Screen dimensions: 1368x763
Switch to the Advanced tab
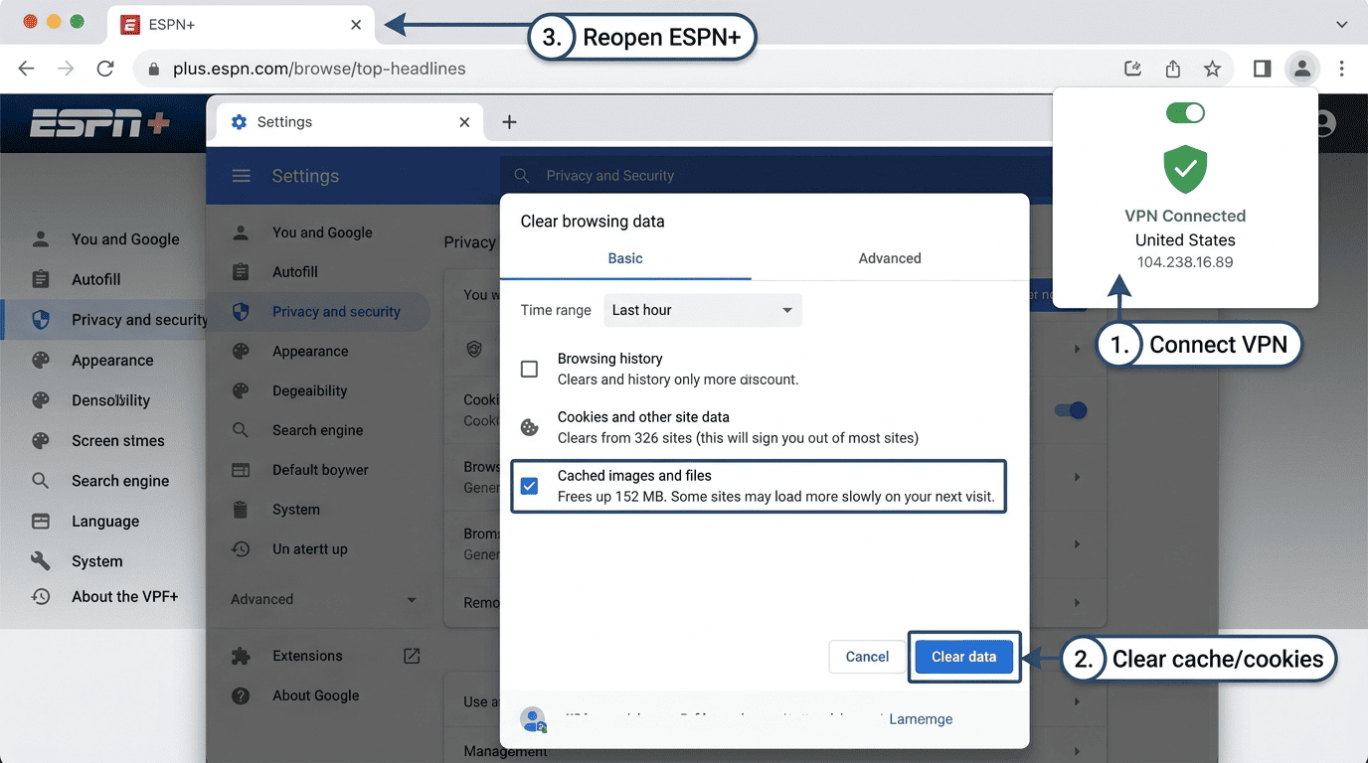pos(890,258)
